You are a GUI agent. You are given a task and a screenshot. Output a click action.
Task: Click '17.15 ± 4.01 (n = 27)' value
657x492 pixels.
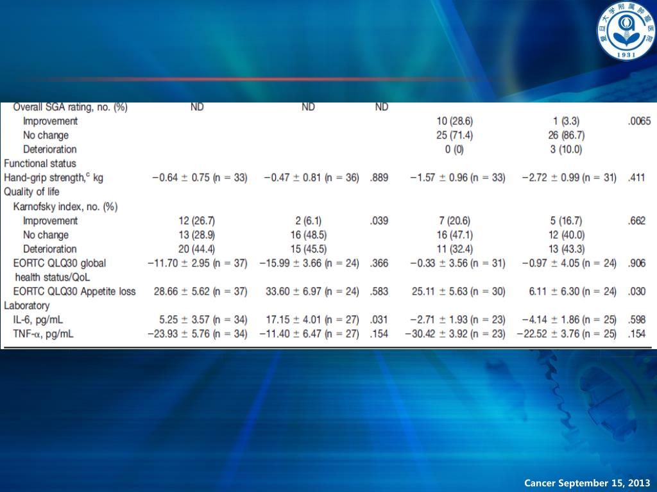[x=312, y=320]
